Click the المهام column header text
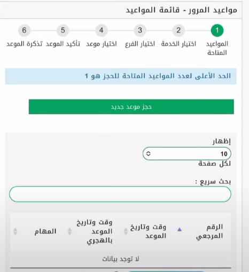 coord(45,231)
